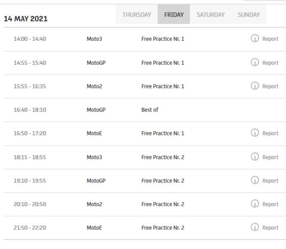Switch to the Thursday tab
The width and height of the screenshot is (286, 249).
(x=137, y=15)
